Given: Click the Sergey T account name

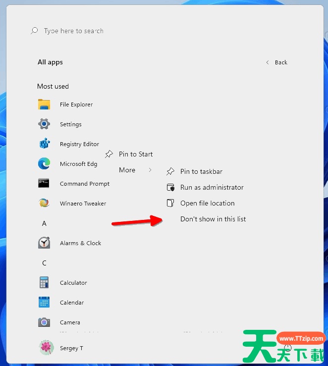Looking at the screenshot, I should point(71,348).
